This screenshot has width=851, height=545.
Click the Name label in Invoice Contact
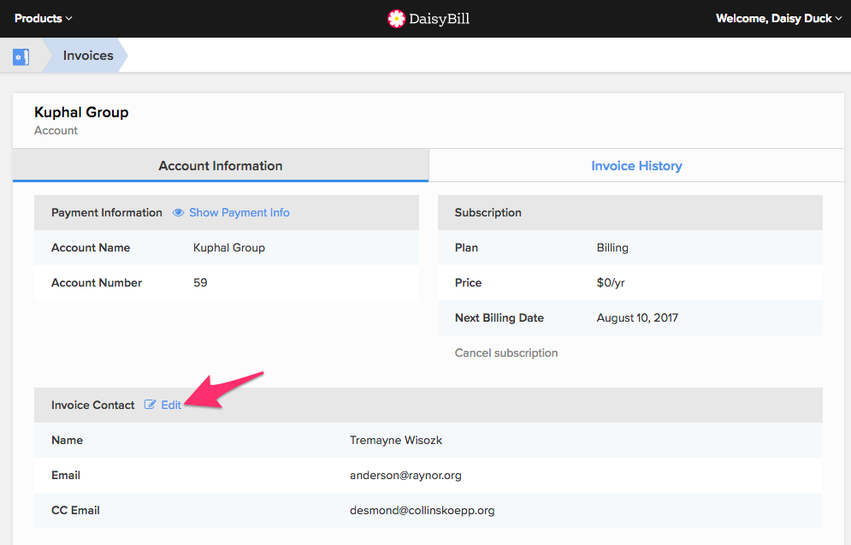[67, 441]
